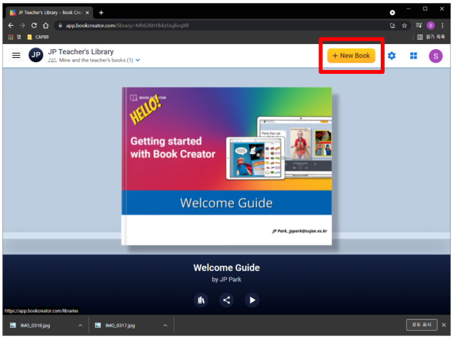Open the reading list button
Screen dimensions: 454x340
[x=431, y=37]
